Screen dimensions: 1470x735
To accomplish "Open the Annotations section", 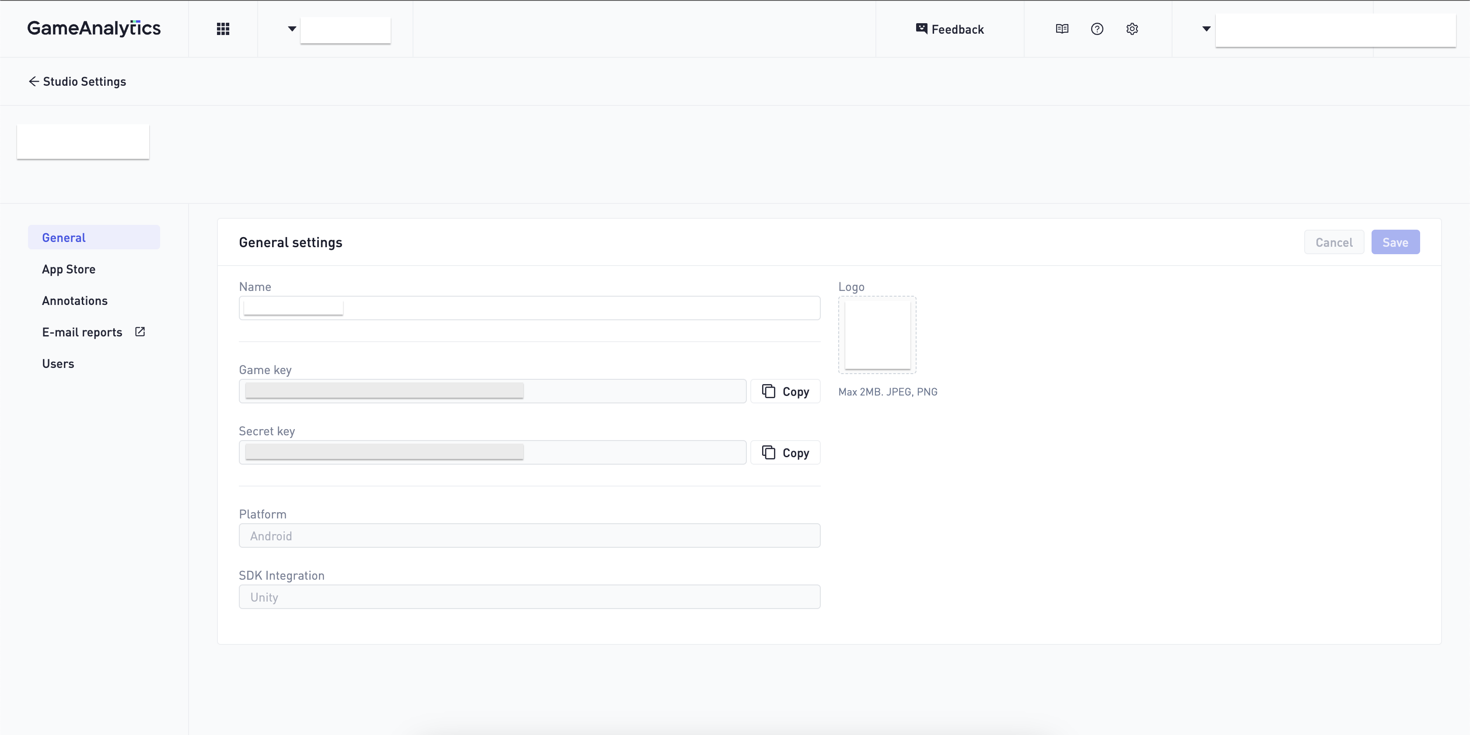I will click(75, 301).
